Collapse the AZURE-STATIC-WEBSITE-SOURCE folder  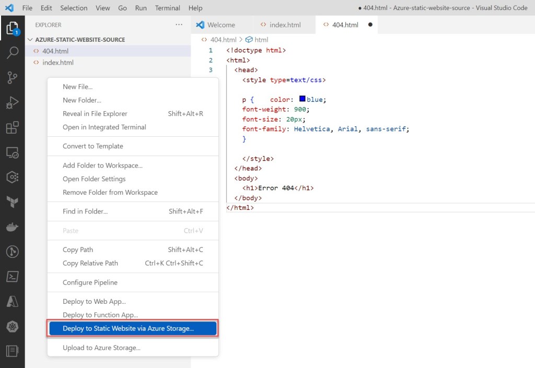pos(30,40)
